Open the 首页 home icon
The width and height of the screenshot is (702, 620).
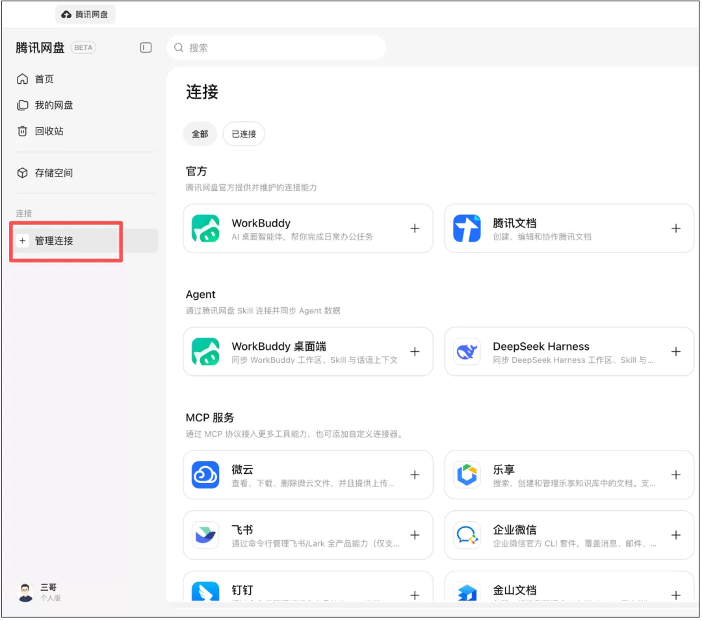(x=22, y=79)
